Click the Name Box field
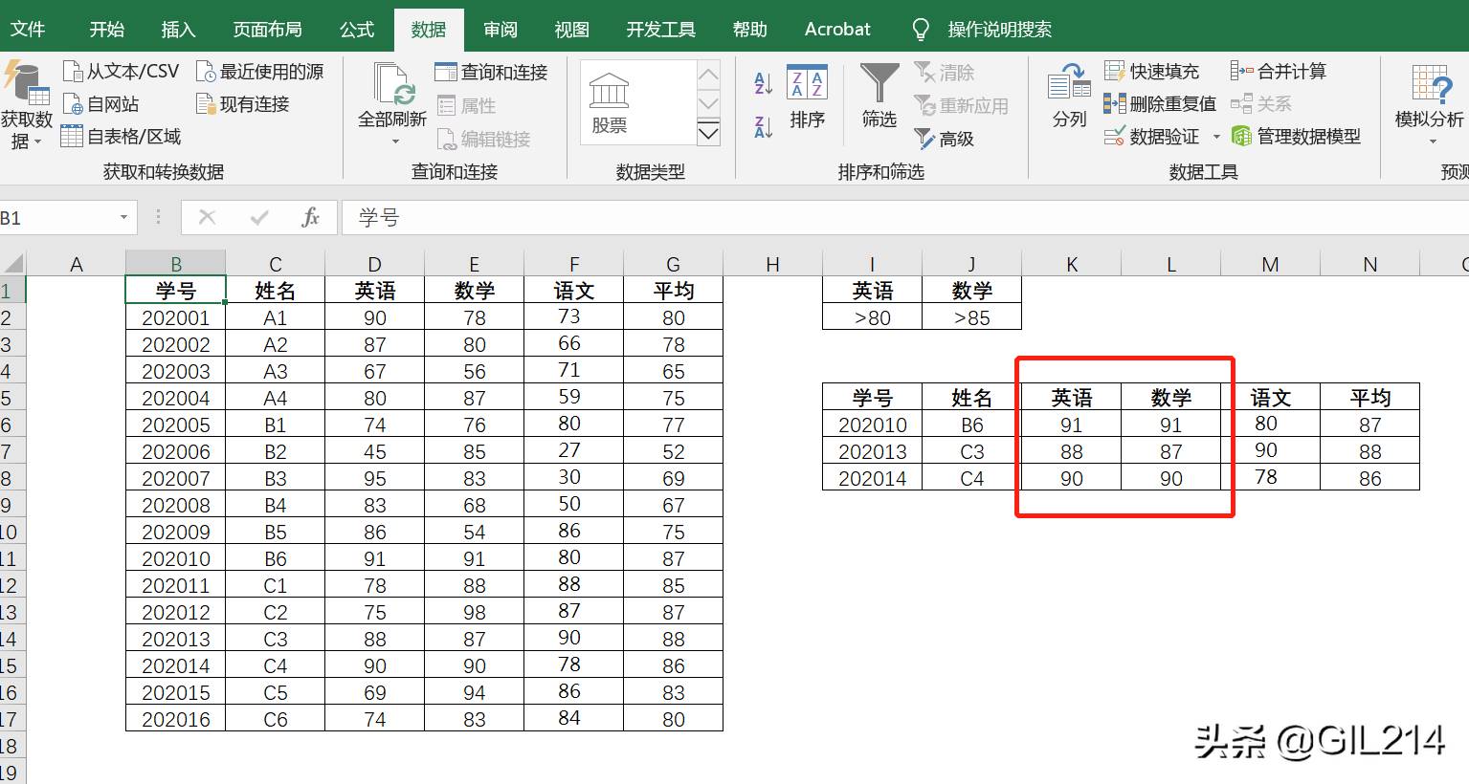Image resolution: width=1469 pixels, height=784 pixels. [x=57, y=218]
